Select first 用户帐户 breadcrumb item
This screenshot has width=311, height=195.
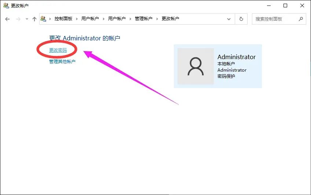pos(90,19)
